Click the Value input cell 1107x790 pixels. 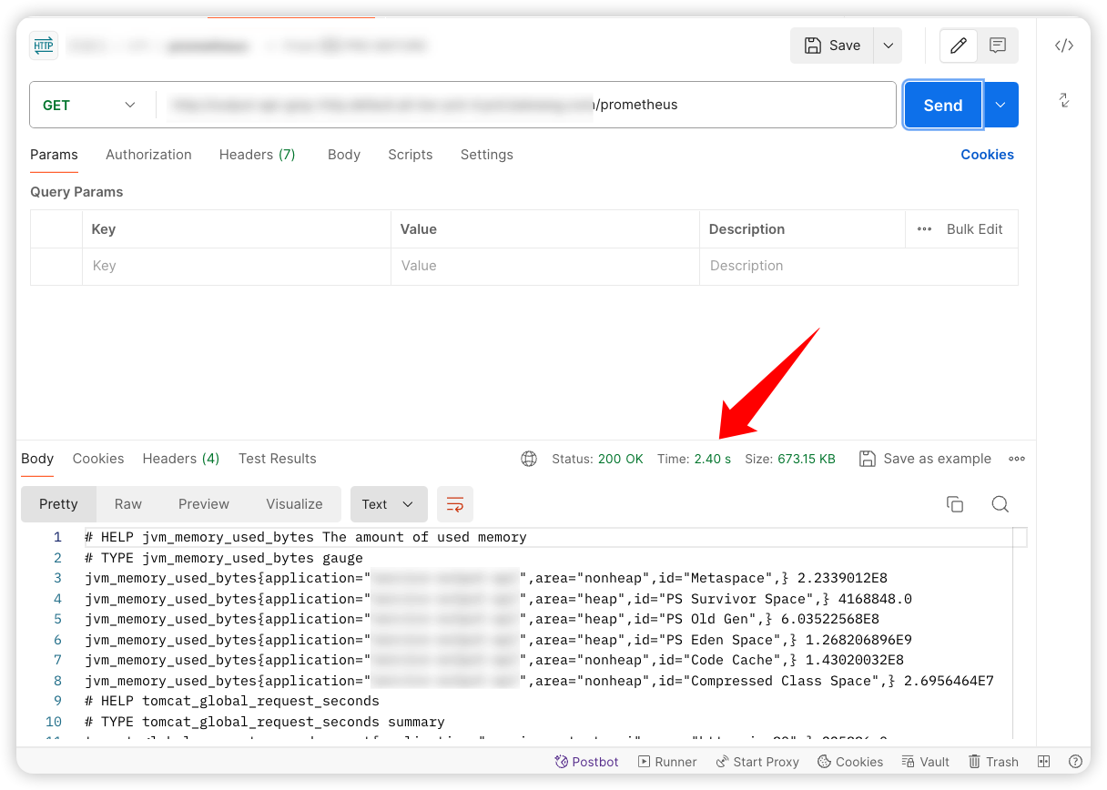tap(545, 266)
